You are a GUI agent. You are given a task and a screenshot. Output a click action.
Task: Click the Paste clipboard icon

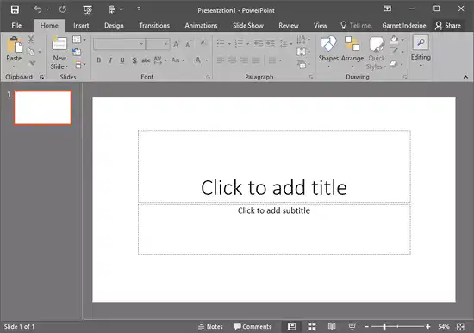pos(14,45)
